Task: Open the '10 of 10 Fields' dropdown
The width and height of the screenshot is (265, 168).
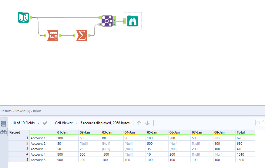Action: coord(26,123)
